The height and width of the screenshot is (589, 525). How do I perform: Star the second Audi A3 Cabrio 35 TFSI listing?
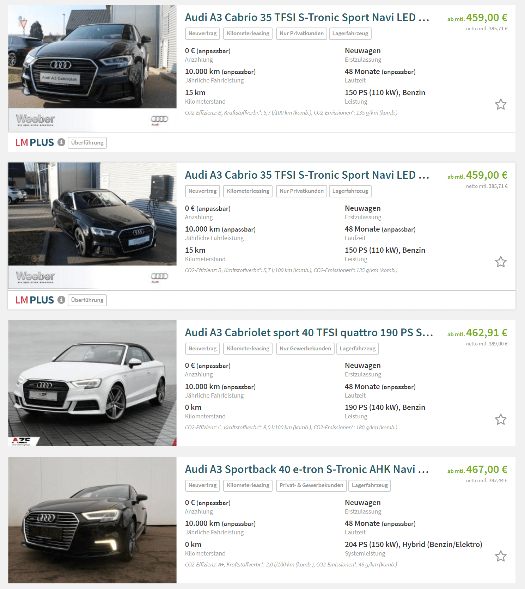[x=501, y=262]
